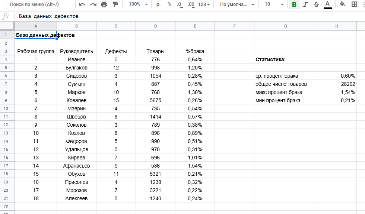
Task: Click the %брака header cell
Action: point(195,51)
